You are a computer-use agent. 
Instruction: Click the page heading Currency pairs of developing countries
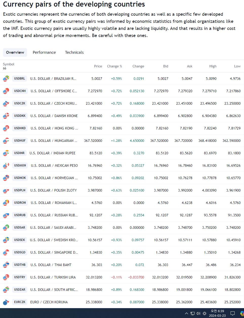74,4
